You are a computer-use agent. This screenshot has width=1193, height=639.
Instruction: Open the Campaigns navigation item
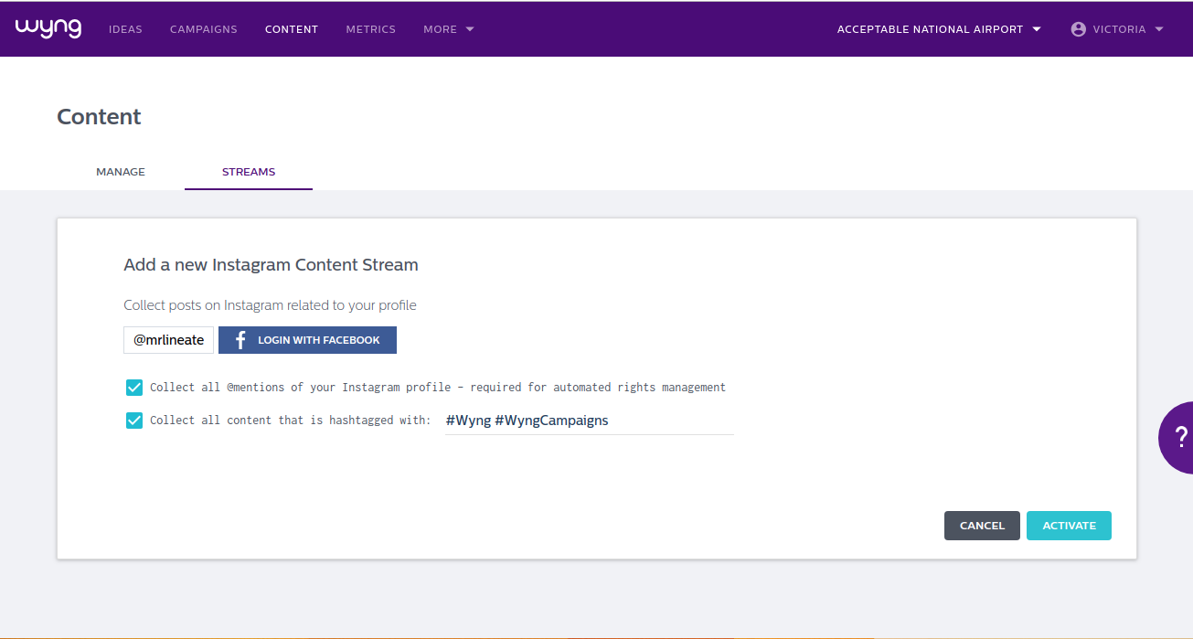204,29
